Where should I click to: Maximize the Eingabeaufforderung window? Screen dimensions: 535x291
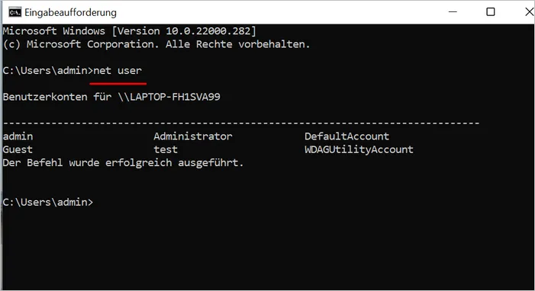490,12
